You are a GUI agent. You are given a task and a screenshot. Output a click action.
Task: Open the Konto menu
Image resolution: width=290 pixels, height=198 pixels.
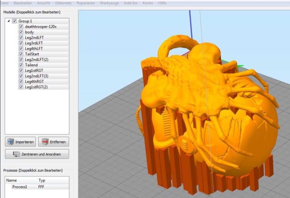click(148, 3)
